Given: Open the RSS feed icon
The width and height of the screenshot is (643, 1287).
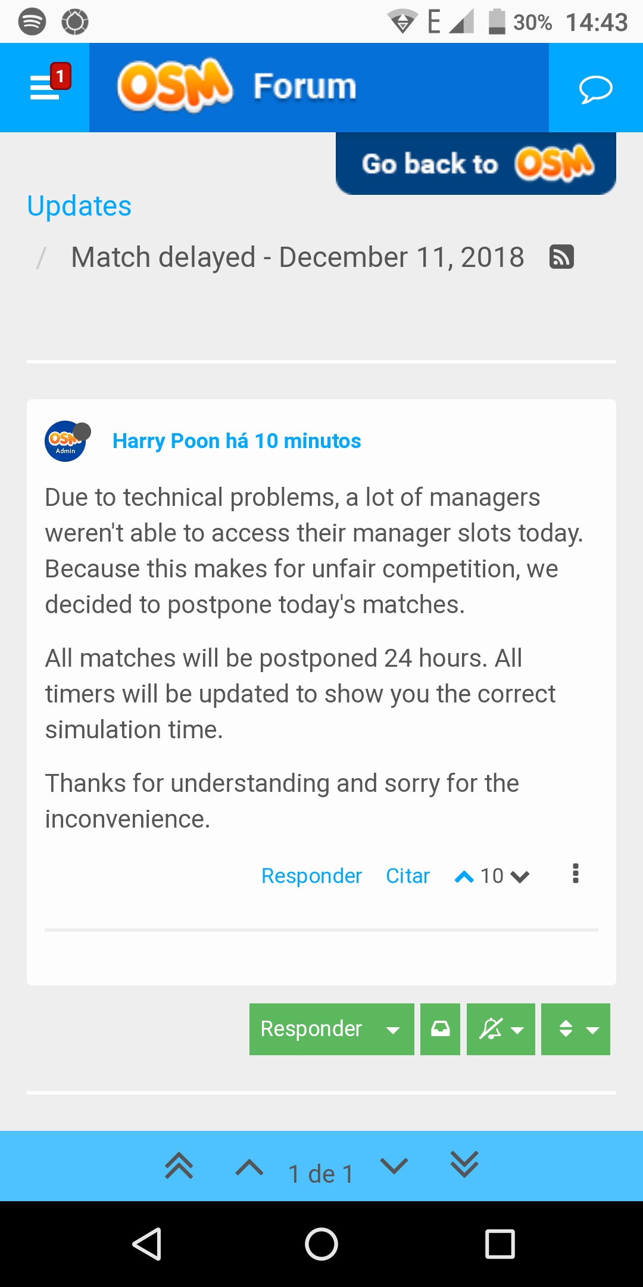Looking at the screenshot, I should click(561, 257).
